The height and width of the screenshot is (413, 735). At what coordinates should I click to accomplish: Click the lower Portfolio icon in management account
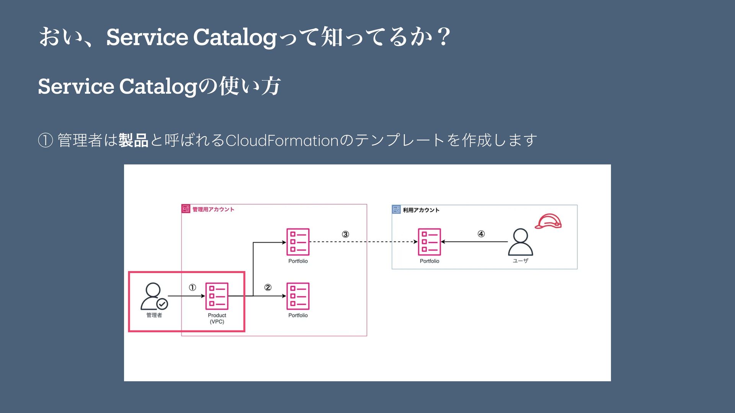point(298,296)
